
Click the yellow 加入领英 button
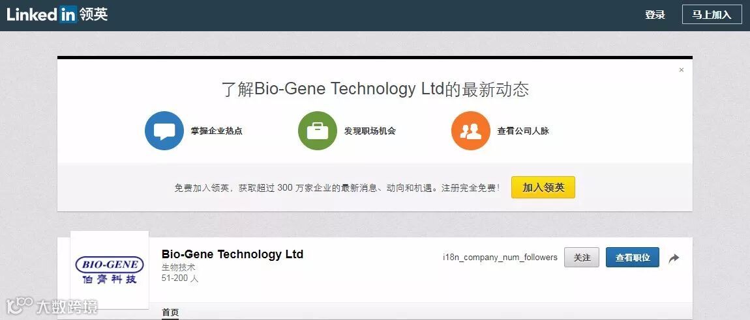543,187
